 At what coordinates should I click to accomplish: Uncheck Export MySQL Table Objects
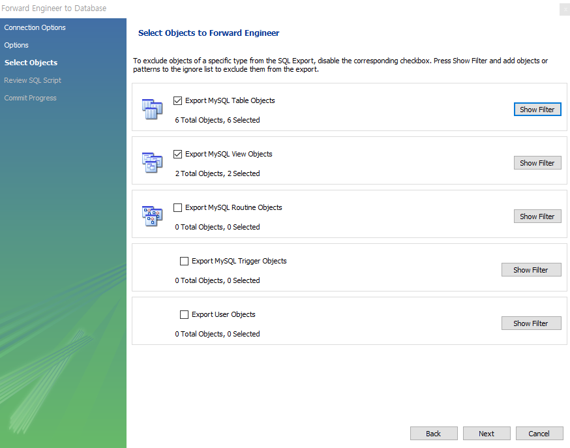tap(177, 100)
